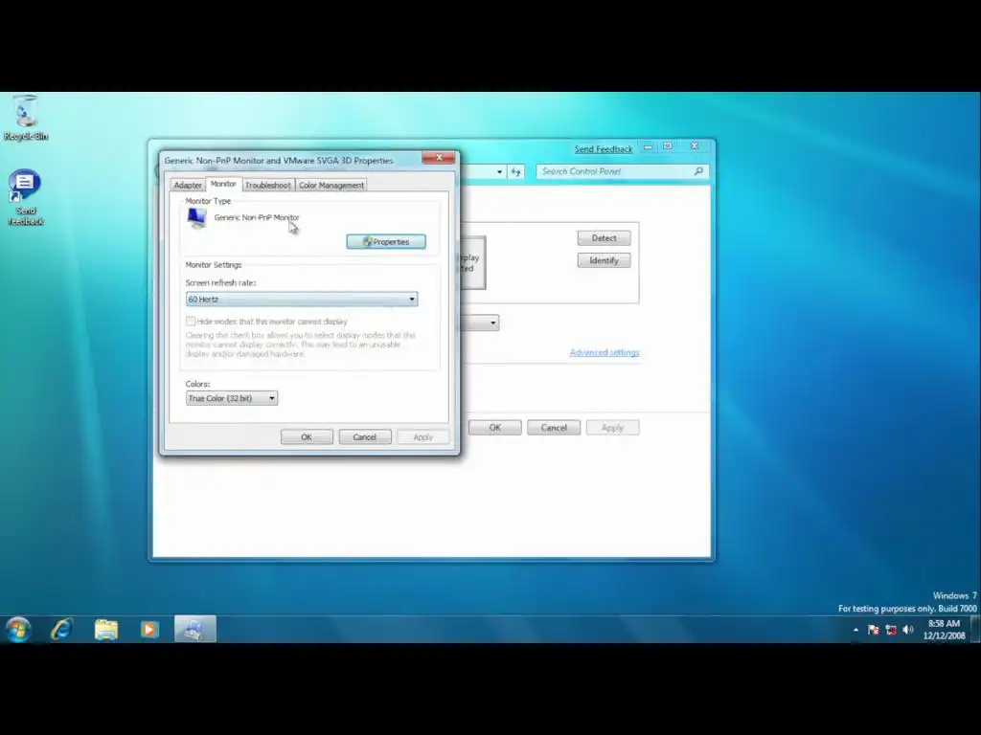981x735 pixels.
Task: Switch to the Troubleshoot tab
Action: (268, 185)
